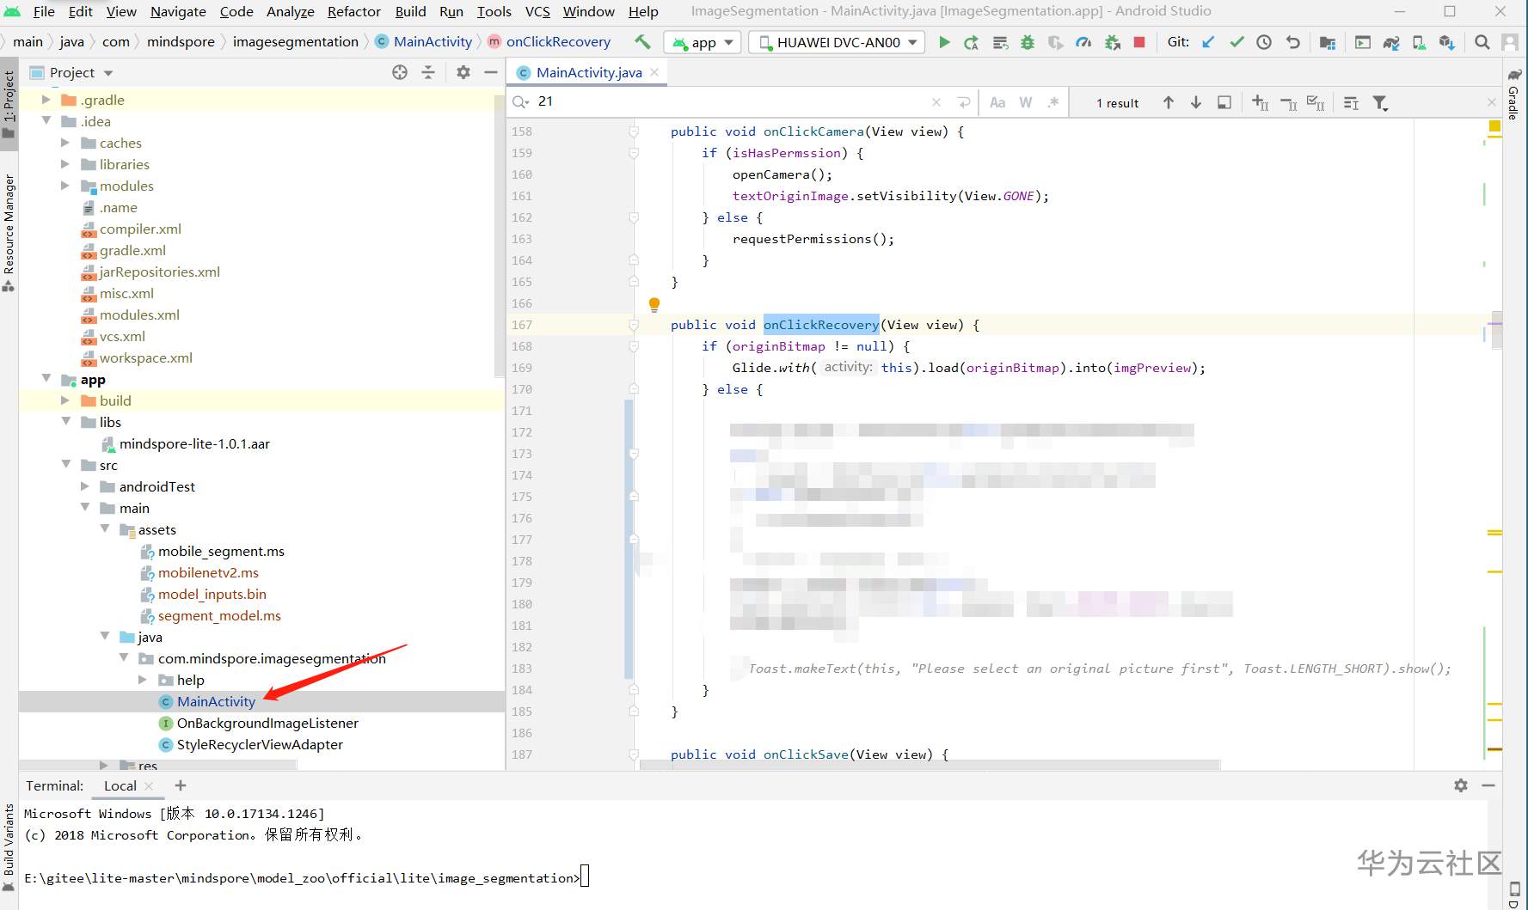1528x910 pixels.
Task: Sync project with Gradle files icon
Action: click(1390, 42)
